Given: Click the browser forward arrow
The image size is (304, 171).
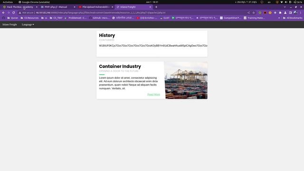Looking at the screenshot, I should (x=9, y=13).
